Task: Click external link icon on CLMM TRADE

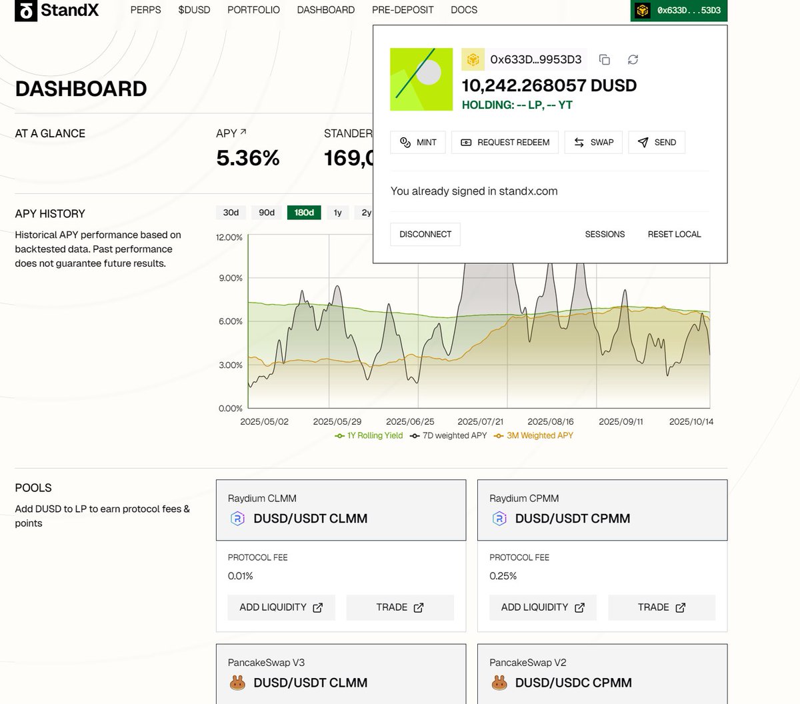Action: [x=419, y=607]
